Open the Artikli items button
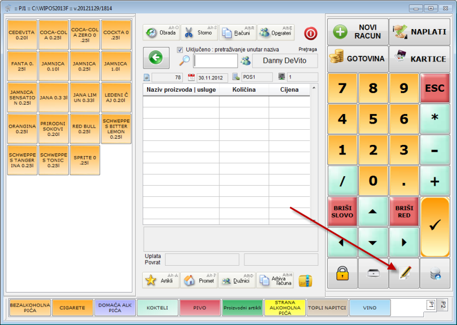This screenshot has height=325, width=457. [x=161, y=280]
